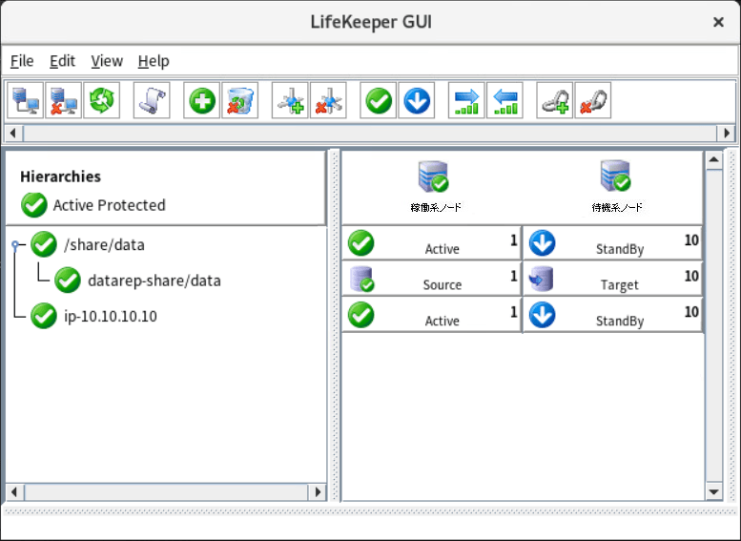Screen dimensions: 741x541
Task: Open the Edit menu
Action: (x=62, y=61)
